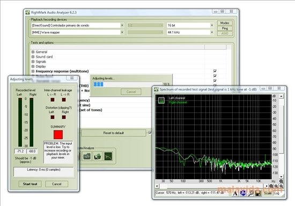Viewport: 295px width, 206px height.
Task: Click the 'Left channel' legend label
Action: [177, 98]
